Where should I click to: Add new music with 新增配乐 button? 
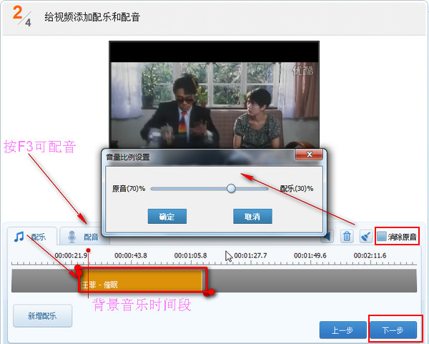pos(42,316)
